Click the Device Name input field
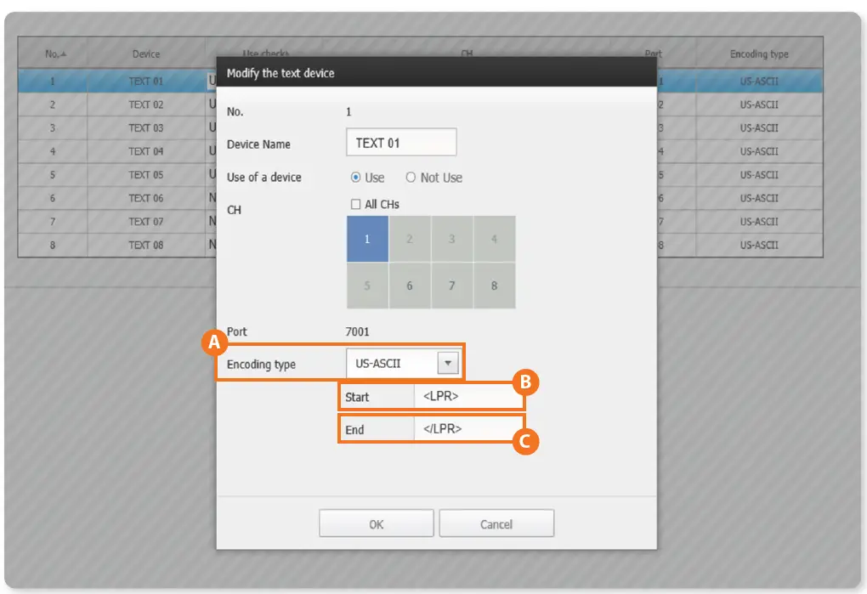This screenshot has height=594, width=867. pyautogui.click(x=401, y=143)
